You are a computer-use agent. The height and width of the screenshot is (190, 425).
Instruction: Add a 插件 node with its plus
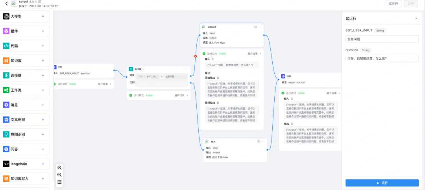(43, 31)
